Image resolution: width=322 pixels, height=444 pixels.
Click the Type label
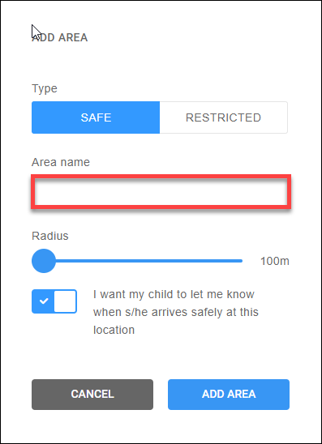click(45, 88)
